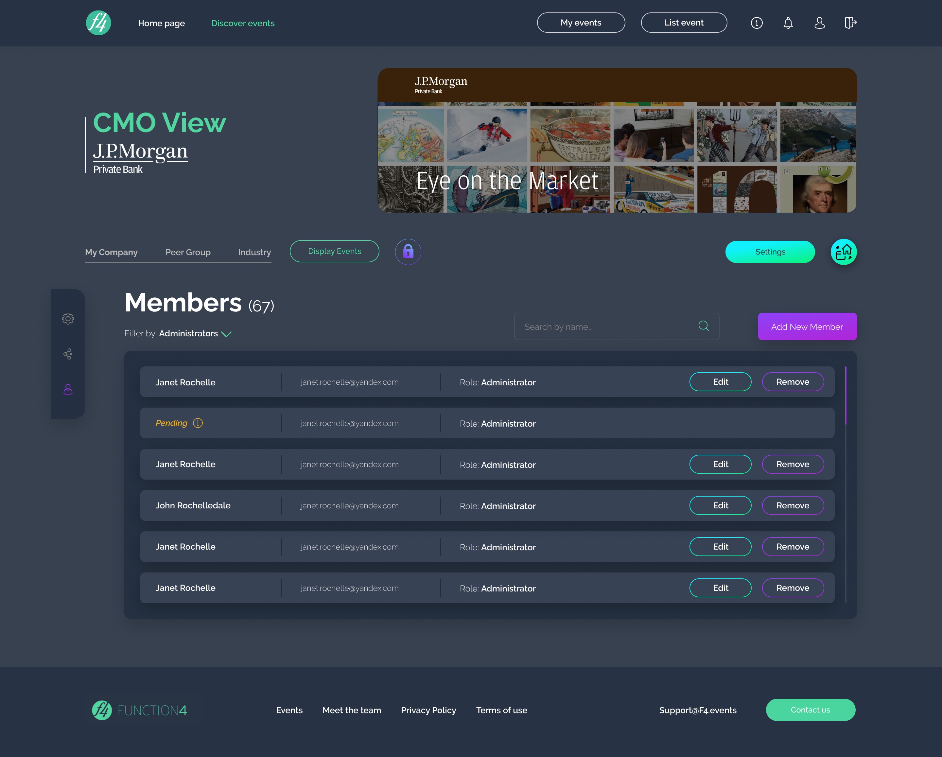
Task: Click the logout door icon
Action: [851, 23]
